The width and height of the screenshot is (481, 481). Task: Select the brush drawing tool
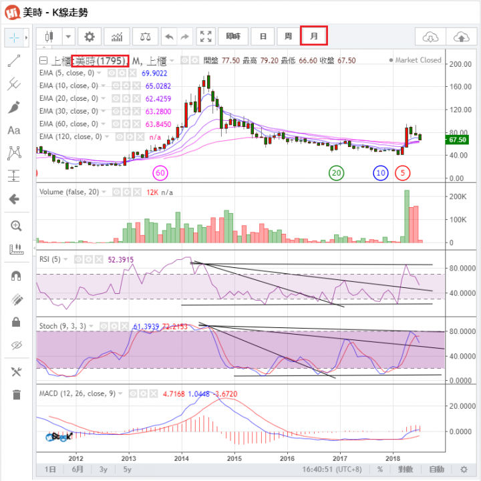click(x=14, y=107)
